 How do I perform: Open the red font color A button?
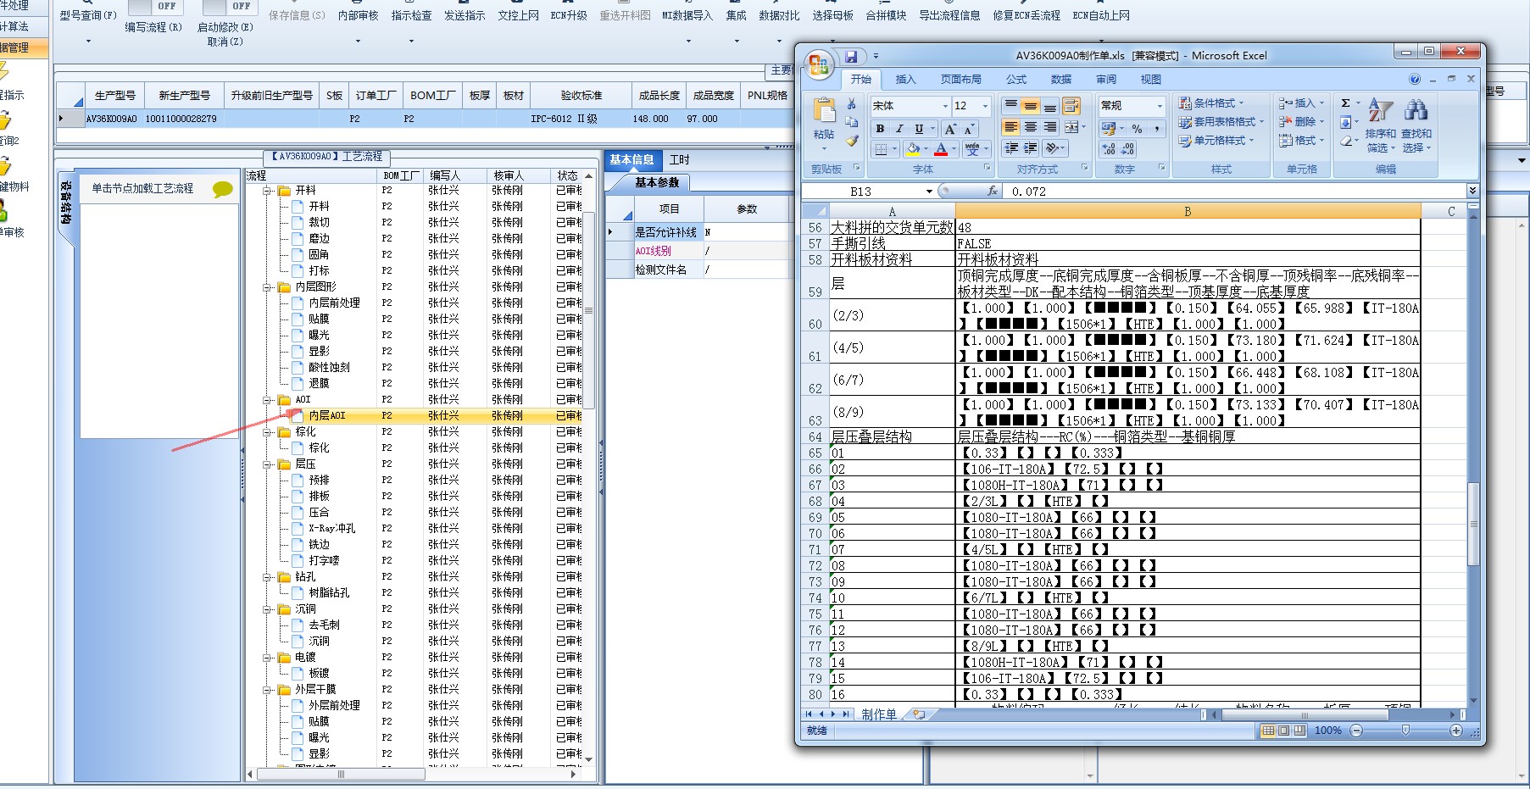click(x=941, y=149)
